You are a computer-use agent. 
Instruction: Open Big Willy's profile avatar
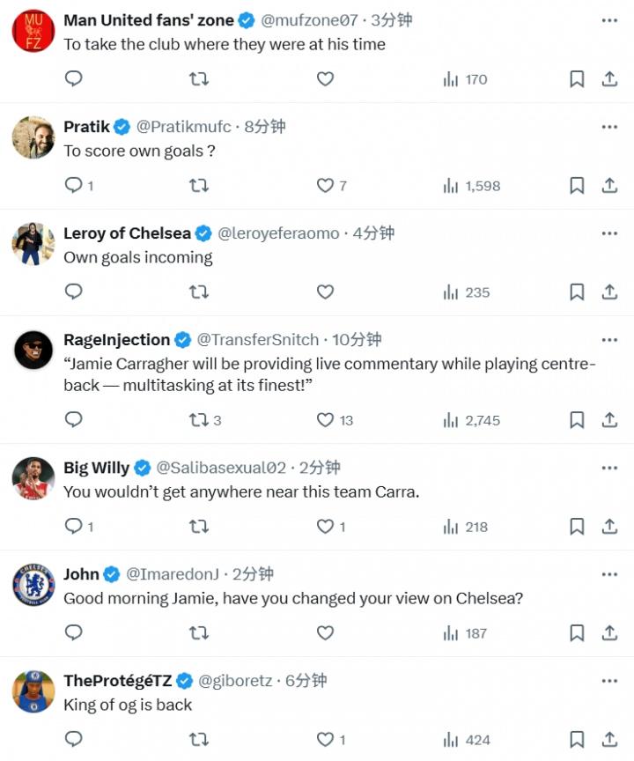pyautogui.click(x=33, y=478)
